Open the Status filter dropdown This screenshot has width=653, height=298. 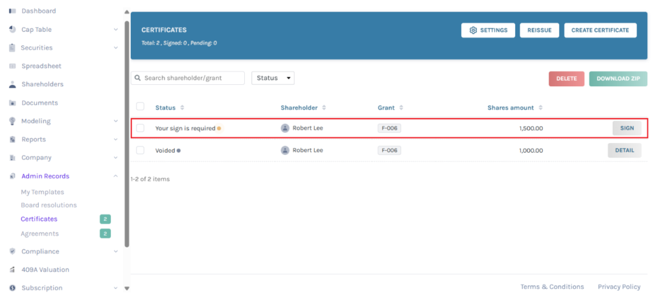click(x=273, y=78)
